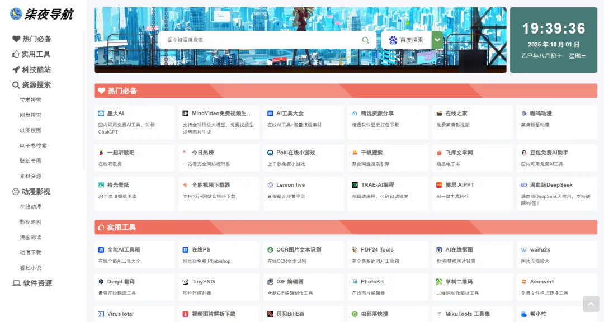Go to 影视追剧 in sidebar
This screenshot has height=322, width=604.
click(30, 222)
